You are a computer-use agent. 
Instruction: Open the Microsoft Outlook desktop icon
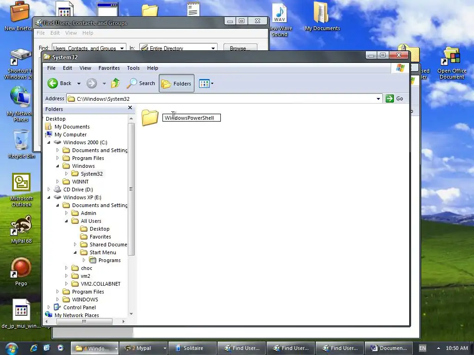tap(21, 190)
